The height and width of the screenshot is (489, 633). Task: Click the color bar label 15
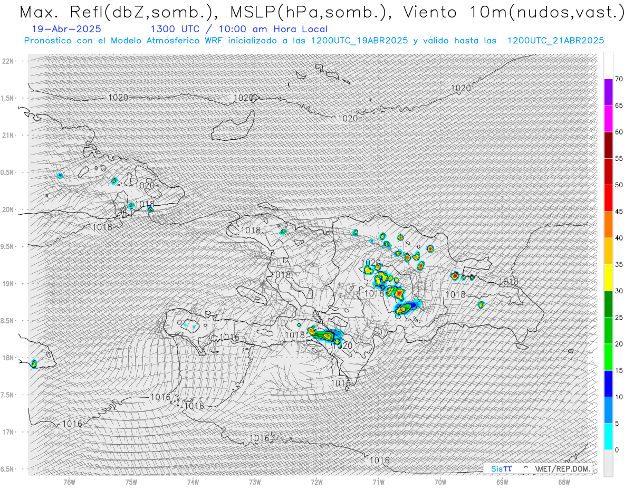pyautogui.click(x=619, y=370)
